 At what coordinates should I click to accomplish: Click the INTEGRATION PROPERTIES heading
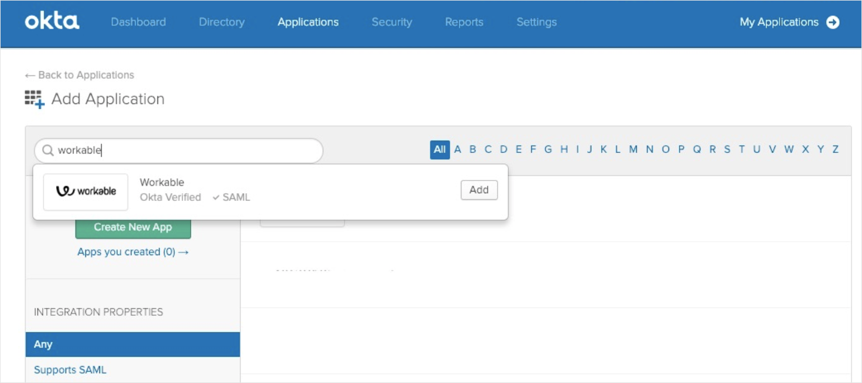pos(98,312)
